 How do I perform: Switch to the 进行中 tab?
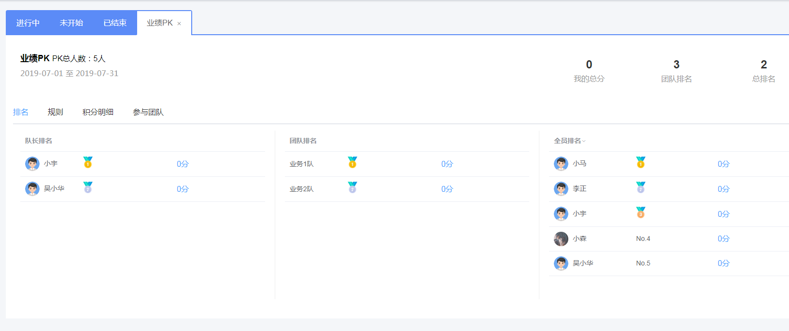(x=28, y=23)
